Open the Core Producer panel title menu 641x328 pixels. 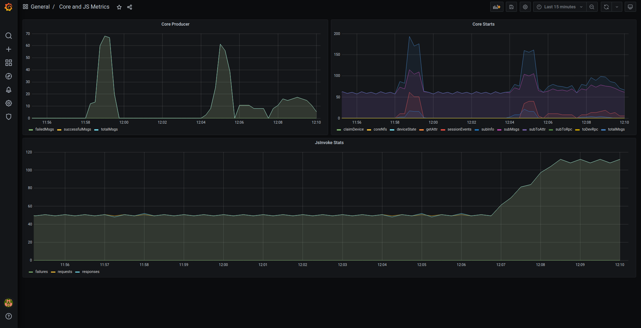click(175, 24)
